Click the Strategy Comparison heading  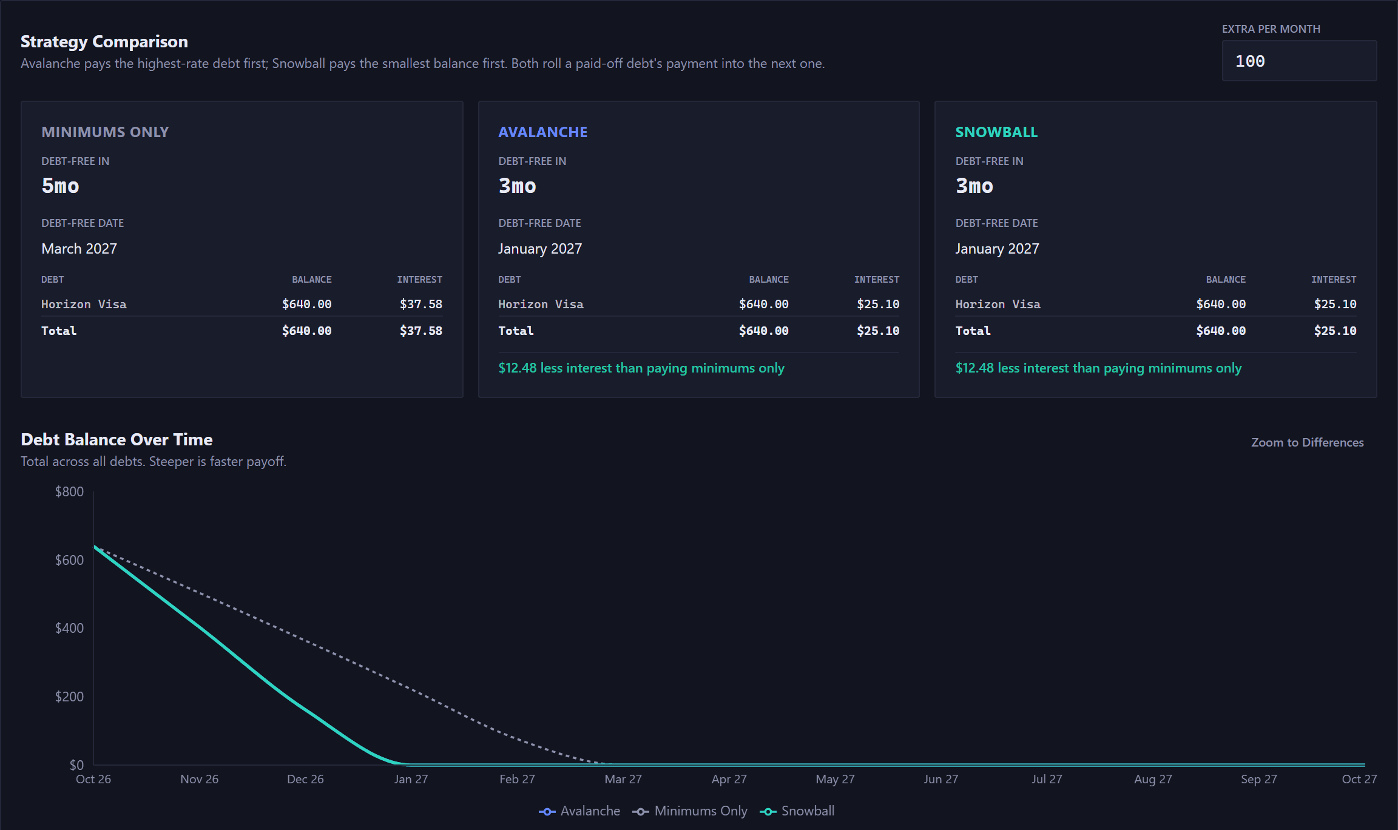click(104, 41)
